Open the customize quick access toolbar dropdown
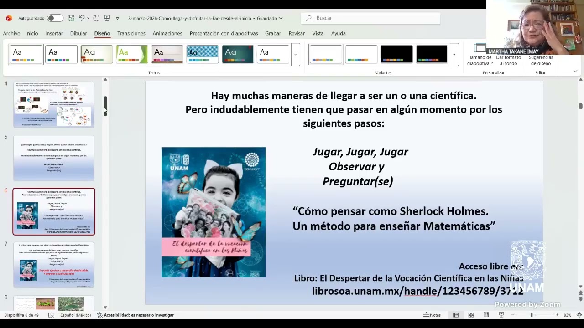 (117, 18)
